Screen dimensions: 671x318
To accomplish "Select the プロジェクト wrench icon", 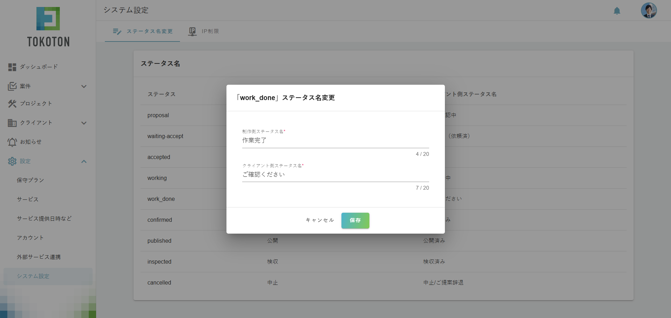I will tap(12, 104).
